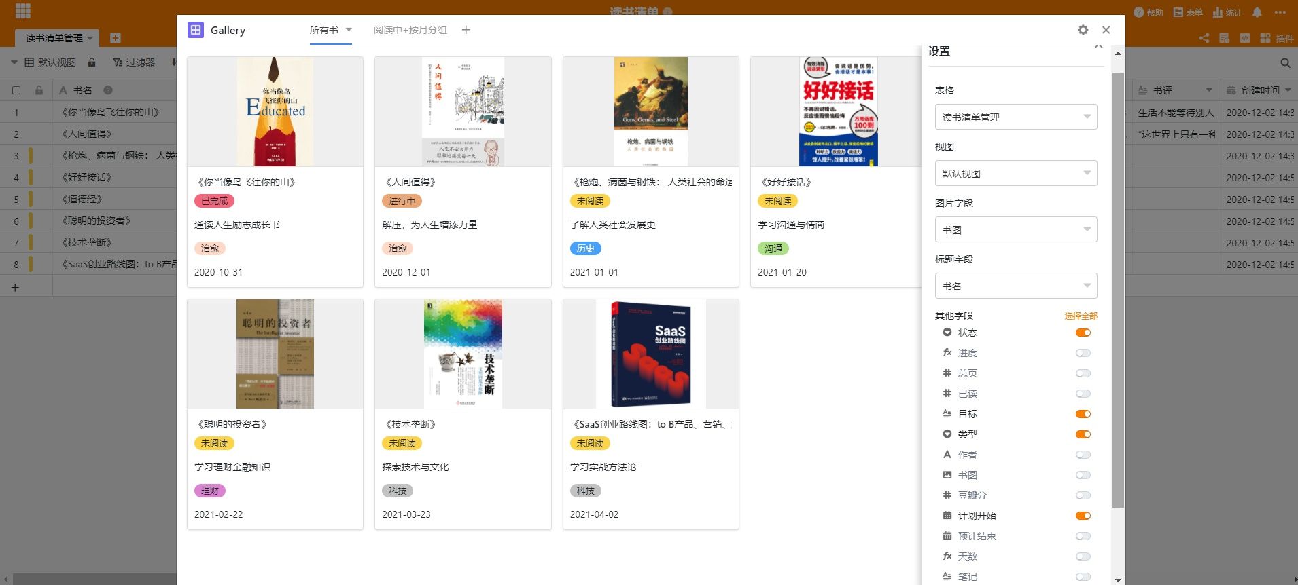Click the settings panel vertical scrollbar

(1118, 290)
